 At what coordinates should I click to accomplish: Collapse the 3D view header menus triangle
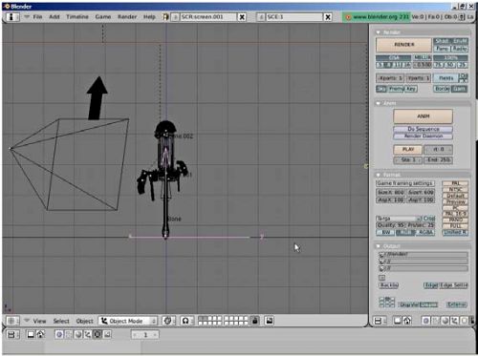(27, 320)
